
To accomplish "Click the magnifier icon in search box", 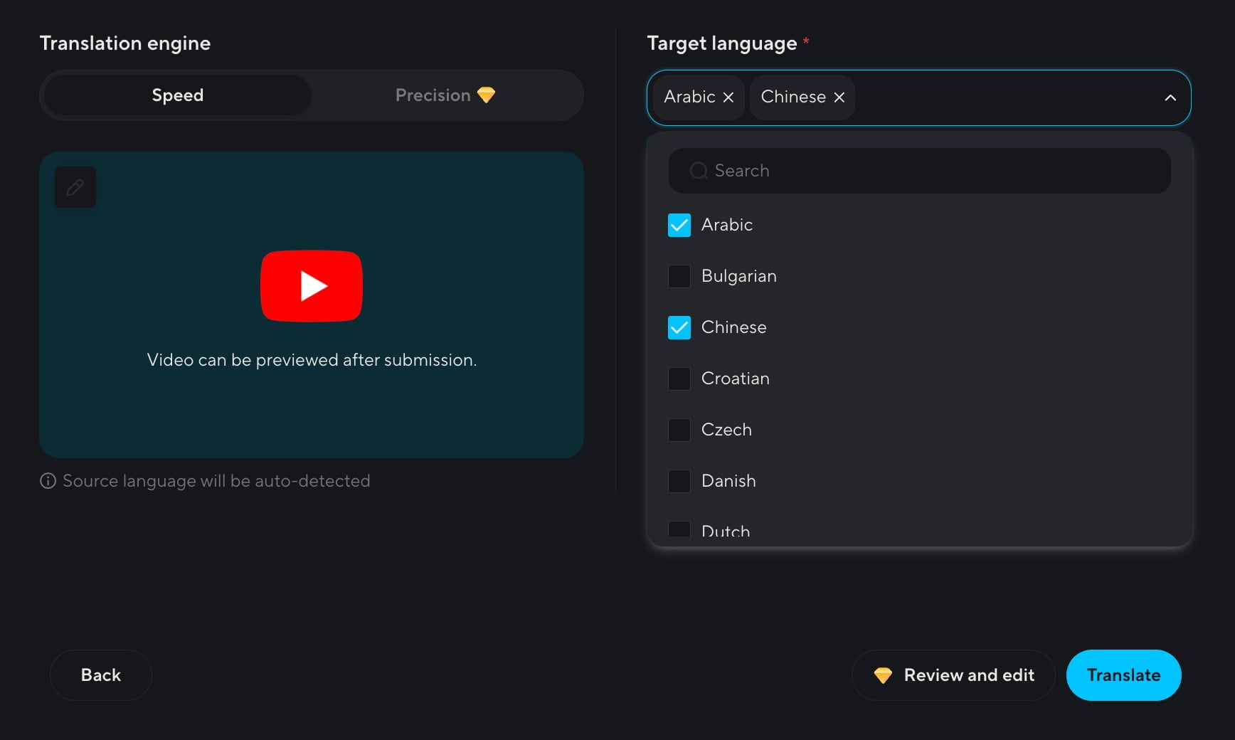I will (699, 171).
